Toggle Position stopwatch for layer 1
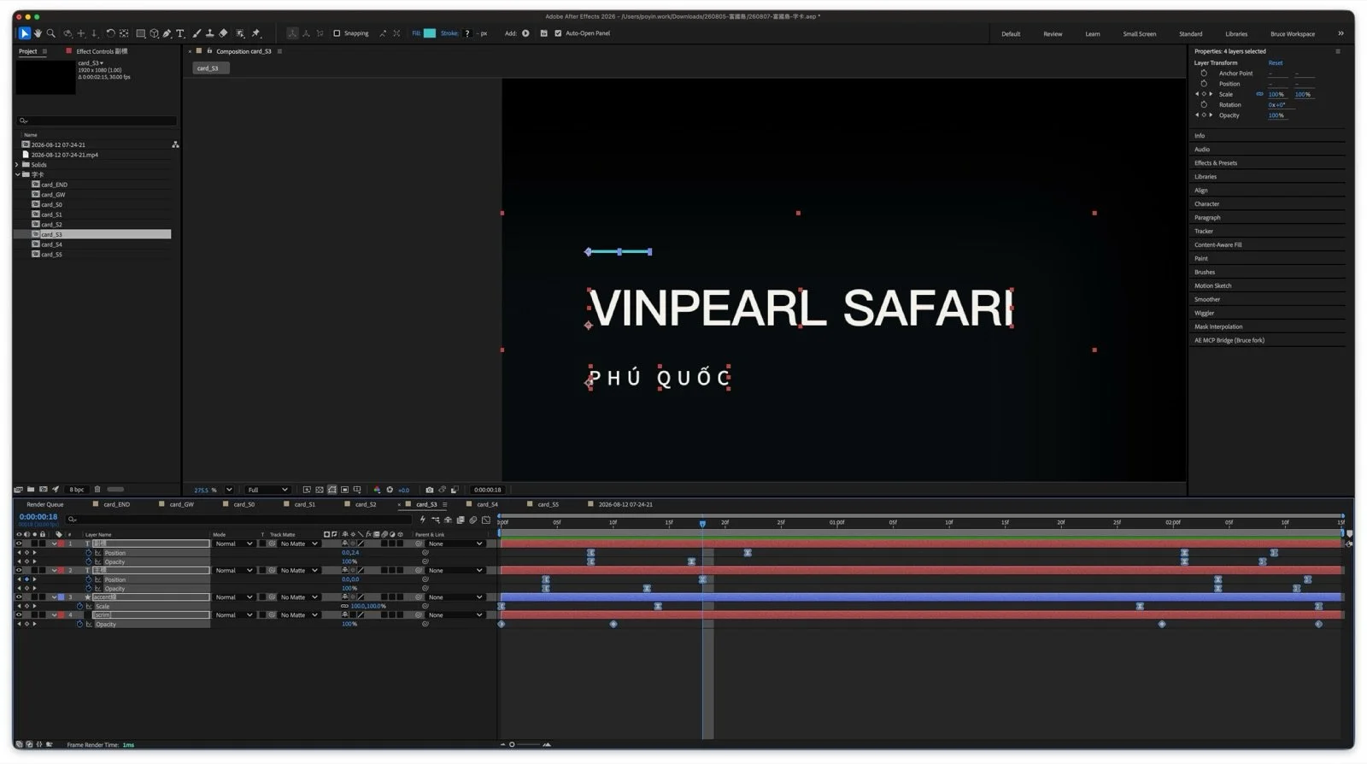This screenshot has height=764, width=1367. coord(89,553)
